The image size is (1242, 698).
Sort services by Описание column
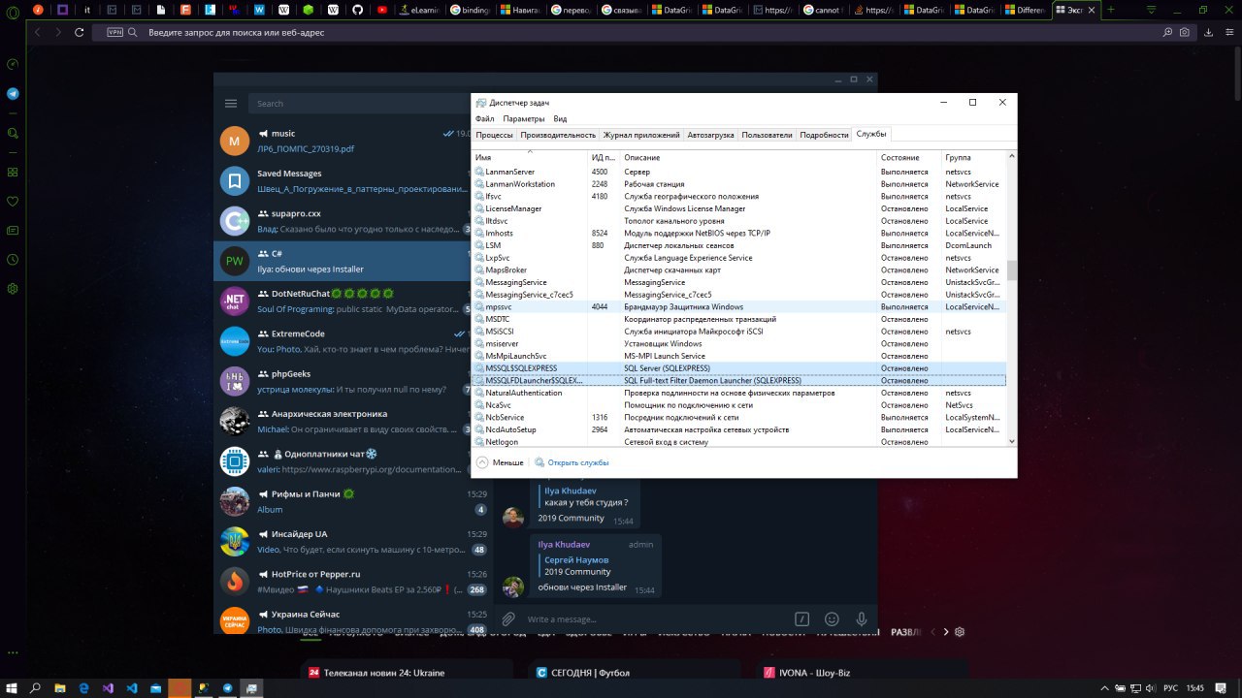pos(749,157)
